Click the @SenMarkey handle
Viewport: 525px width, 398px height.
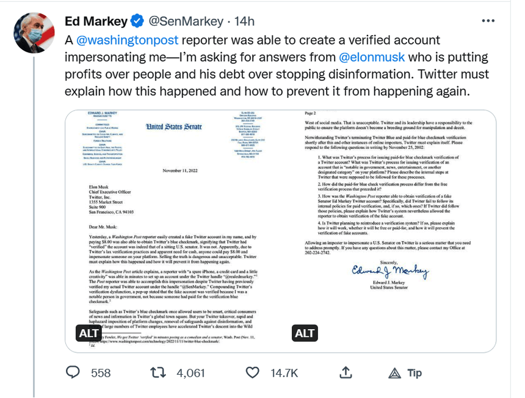point(186,21)
